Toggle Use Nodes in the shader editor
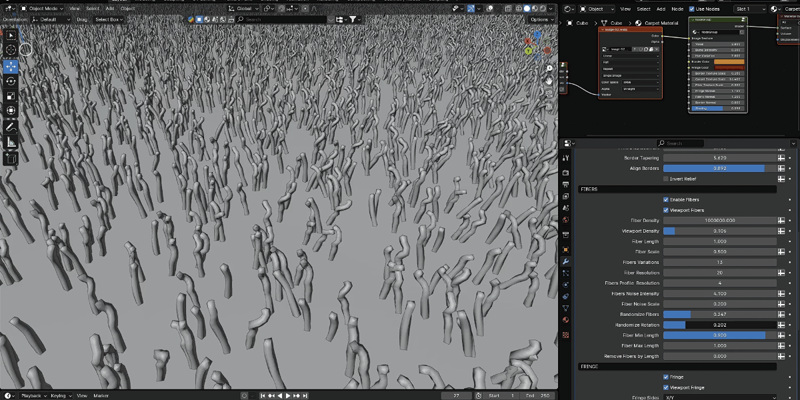The width and height of the screenshot is (800, 400). coord(691,9)
